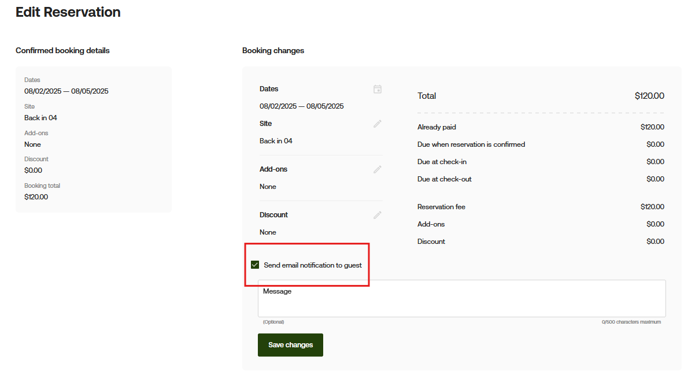Uncheck Send email notification to guest
This screenshot has height=382, width=699.
point(255,265)
